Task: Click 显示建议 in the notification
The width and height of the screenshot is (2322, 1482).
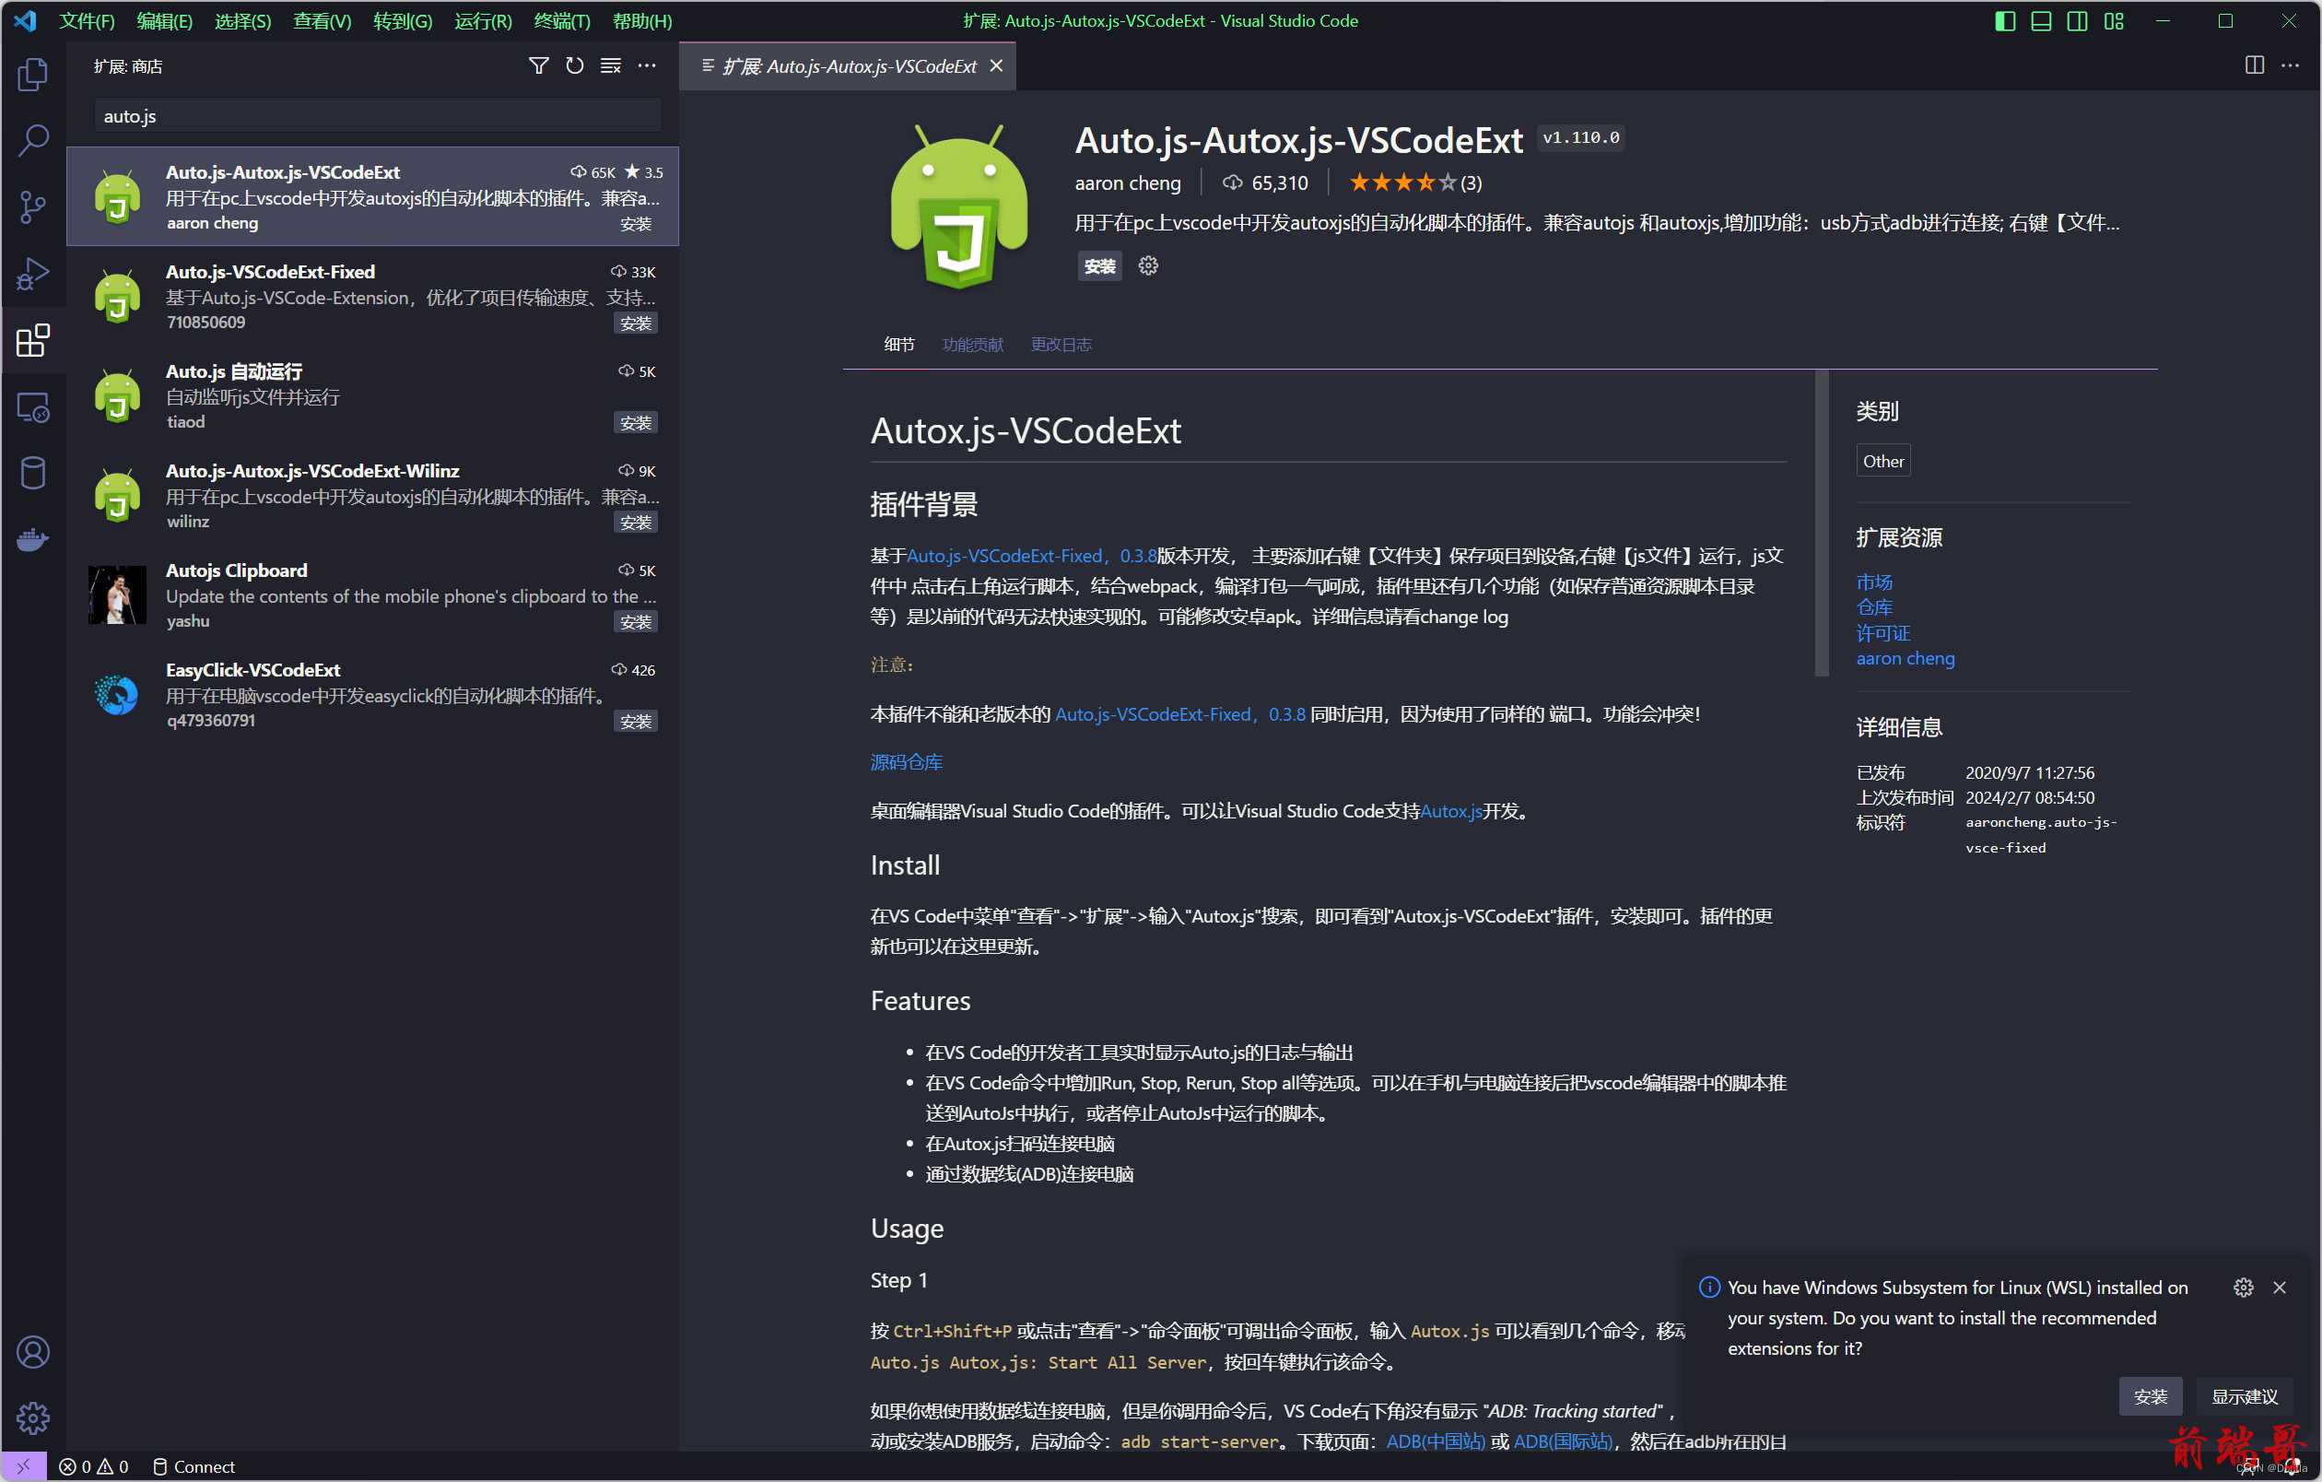Action: pos(2244,1396)
